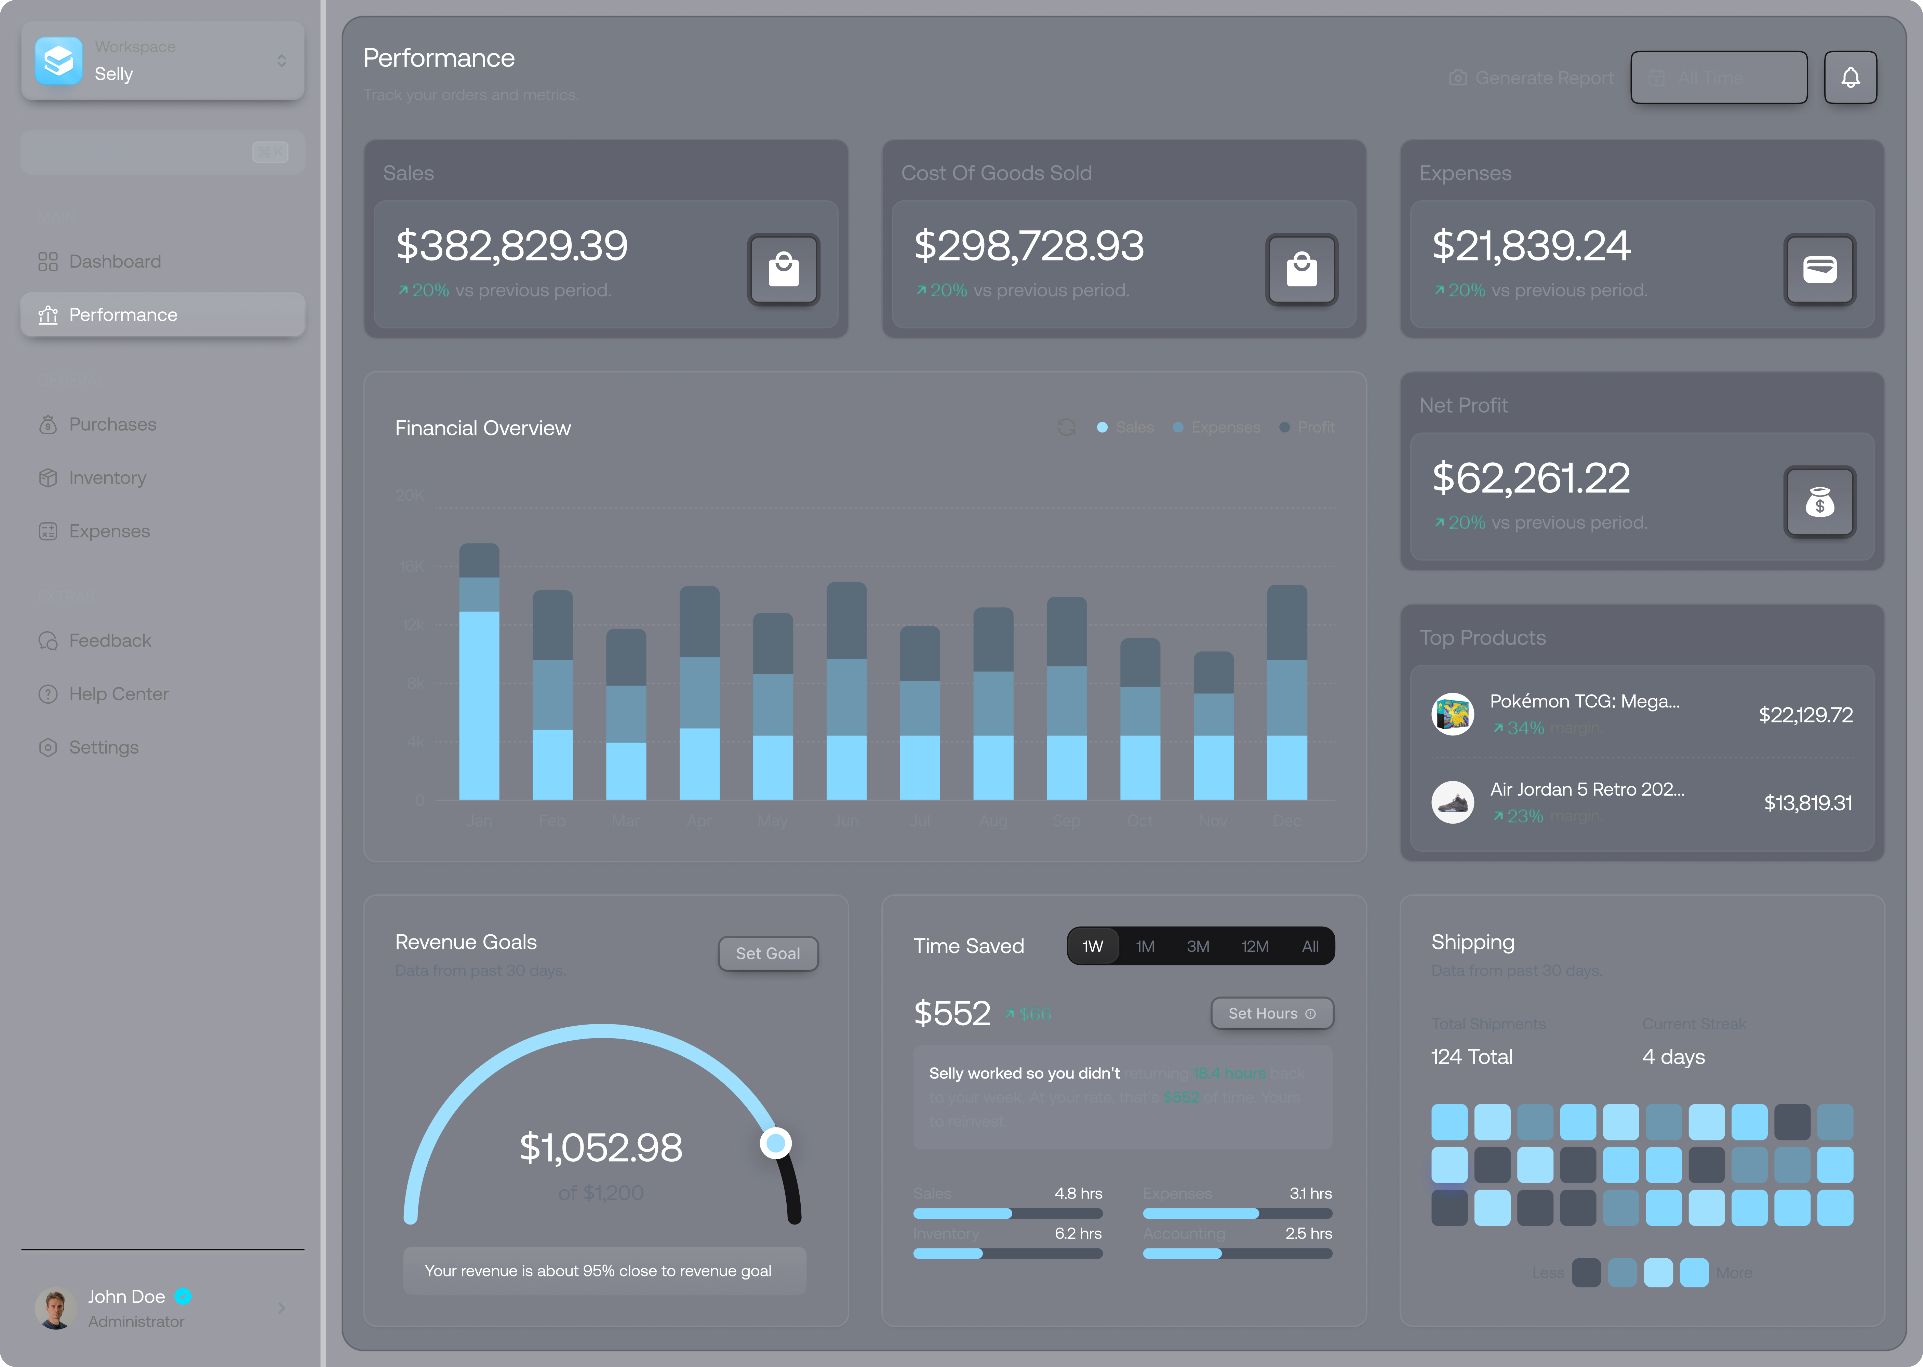Click the Selly workspace logo
This screenshot has width=1923, height=1367.
click(59, 60)
